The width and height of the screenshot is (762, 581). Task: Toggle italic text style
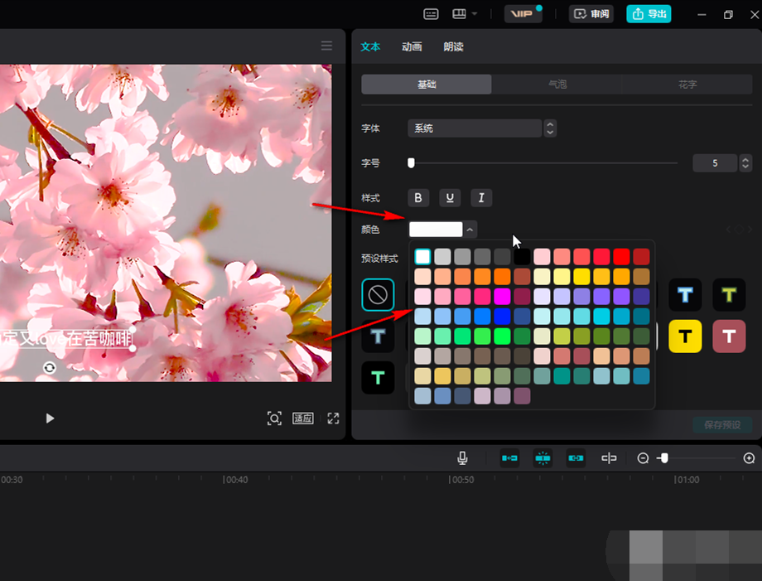pos(481,197)
